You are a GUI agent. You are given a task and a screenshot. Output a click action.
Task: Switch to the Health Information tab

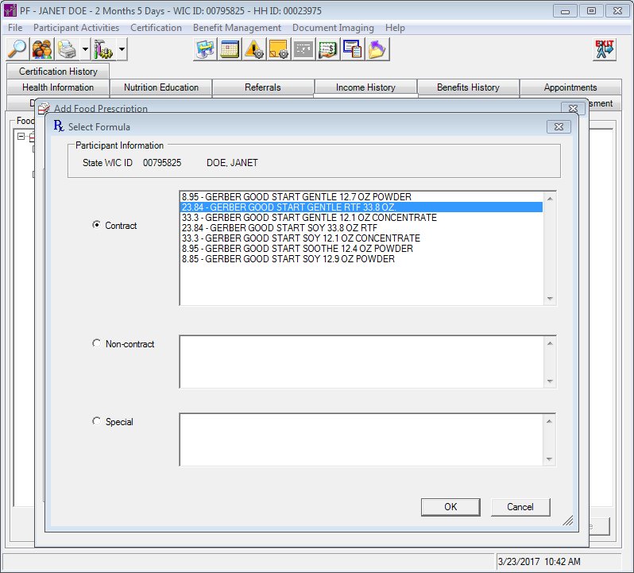pos(58,87)
